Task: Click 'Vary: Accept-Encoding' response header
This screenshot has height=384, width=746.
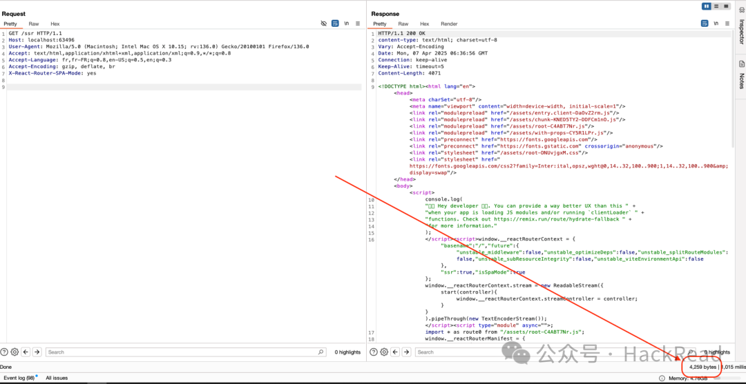Action: pyautogui.click(x=410, y=46)
